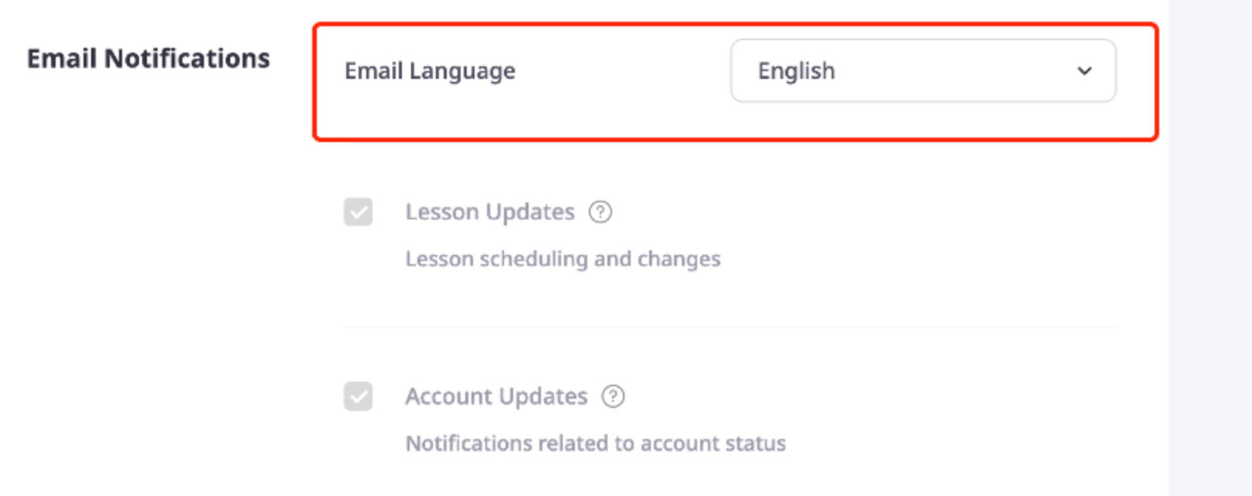Click the divider line below Lesson Updates
Viewport: 1252px width, 496px height.
[x=730, y=327]
